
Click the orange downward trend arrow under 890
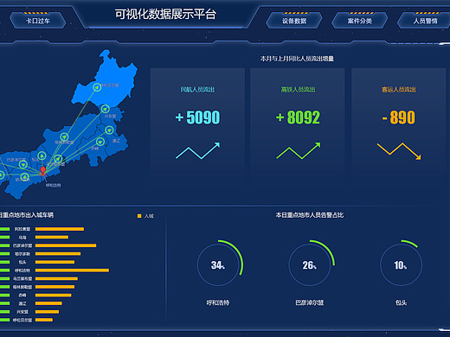click(399, 151)
